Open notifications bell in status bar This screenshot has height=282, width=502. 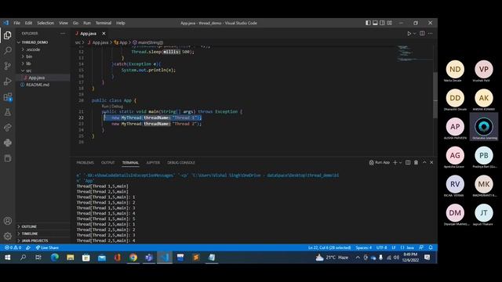point(431,248)
